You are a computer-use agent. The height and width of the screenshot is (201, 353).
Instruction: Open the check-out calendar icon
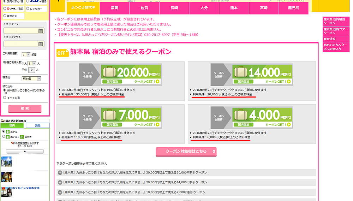click(41, 44)
